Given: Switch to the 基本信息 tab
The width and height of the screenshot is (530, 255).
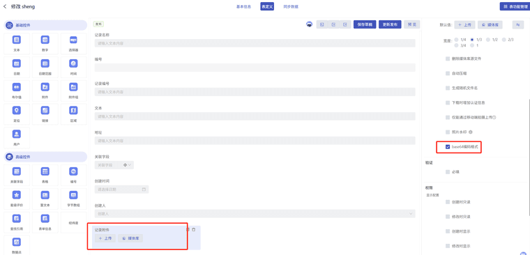Looking at the screenshot, I should (x=243, y=6).
